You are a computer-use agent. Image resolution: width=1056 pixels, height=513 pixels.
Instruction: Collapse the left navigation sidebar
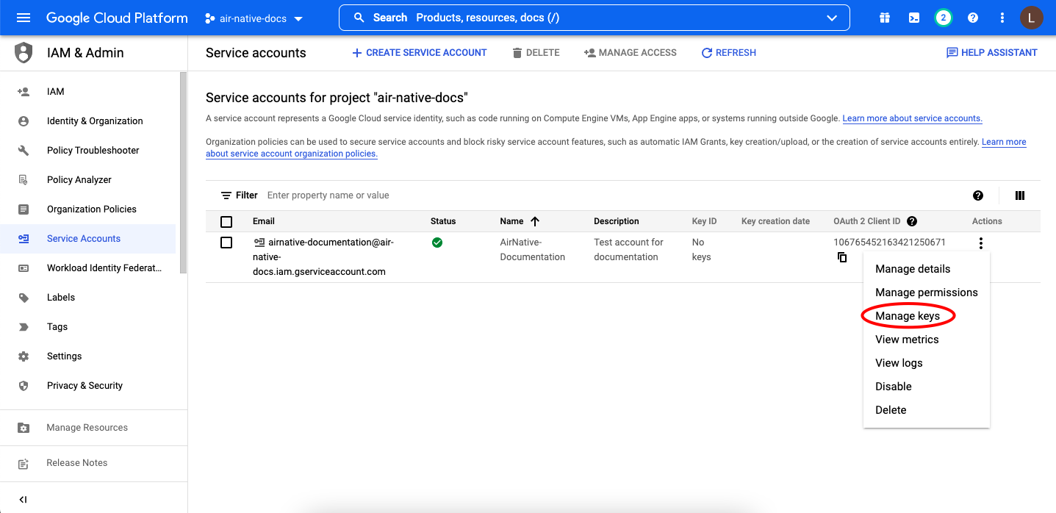tap(23, 499)
